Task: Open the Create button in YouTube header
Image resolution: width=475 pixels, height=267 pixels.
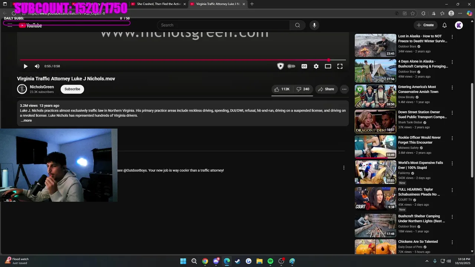Action: click(425, 25)
